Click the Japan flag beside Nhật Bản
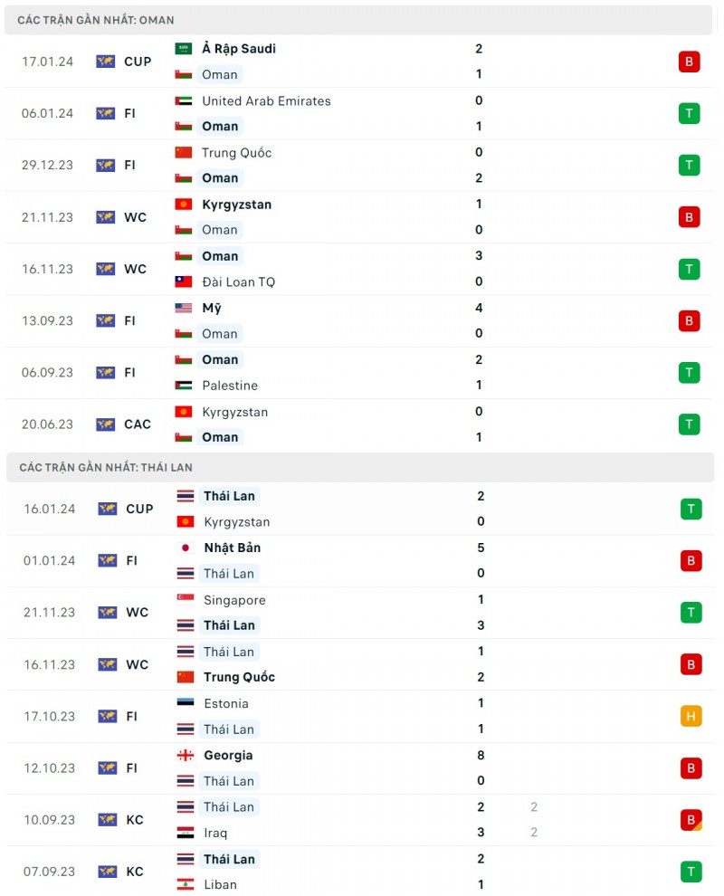 [x=186, y=548]
